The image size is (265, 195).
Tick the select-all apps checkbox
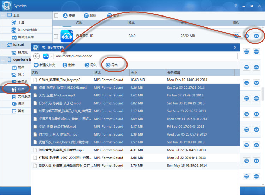[x=56, y=15]
